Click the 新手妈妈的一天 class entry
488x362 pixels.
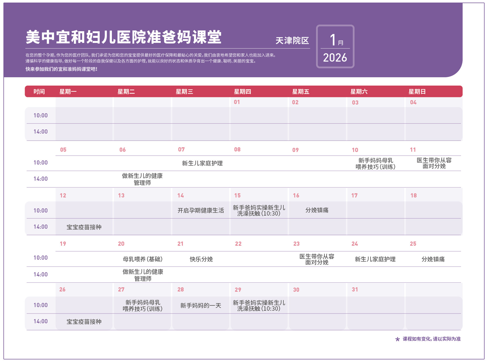(201, 306)
